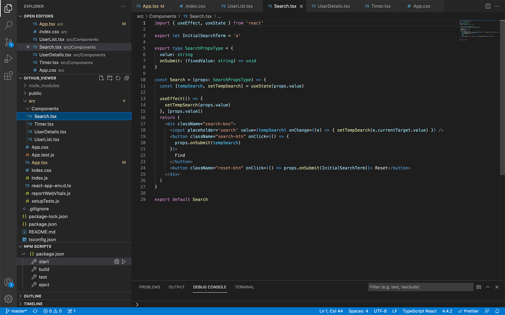Viewport: 505px width, 315px height.
Task: Open the Run and Debug view
Action: point(8,59)
